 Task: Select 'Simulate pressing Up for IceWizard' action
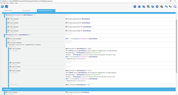pyautogui.click(x=77, y=92)
